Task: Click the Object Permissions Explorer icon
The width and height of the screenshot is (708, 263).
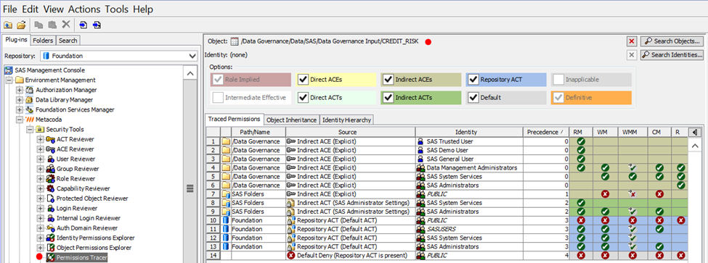Action: [x=50, y=248]
